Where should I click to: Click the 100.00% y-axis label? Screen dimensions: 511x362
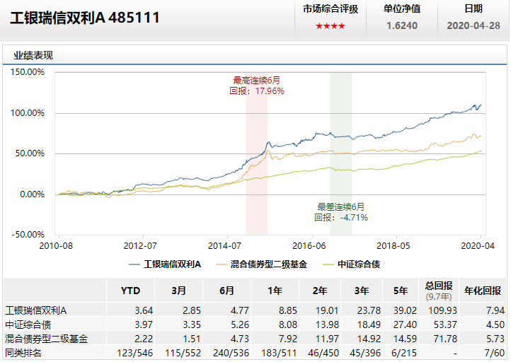point(28,113)
